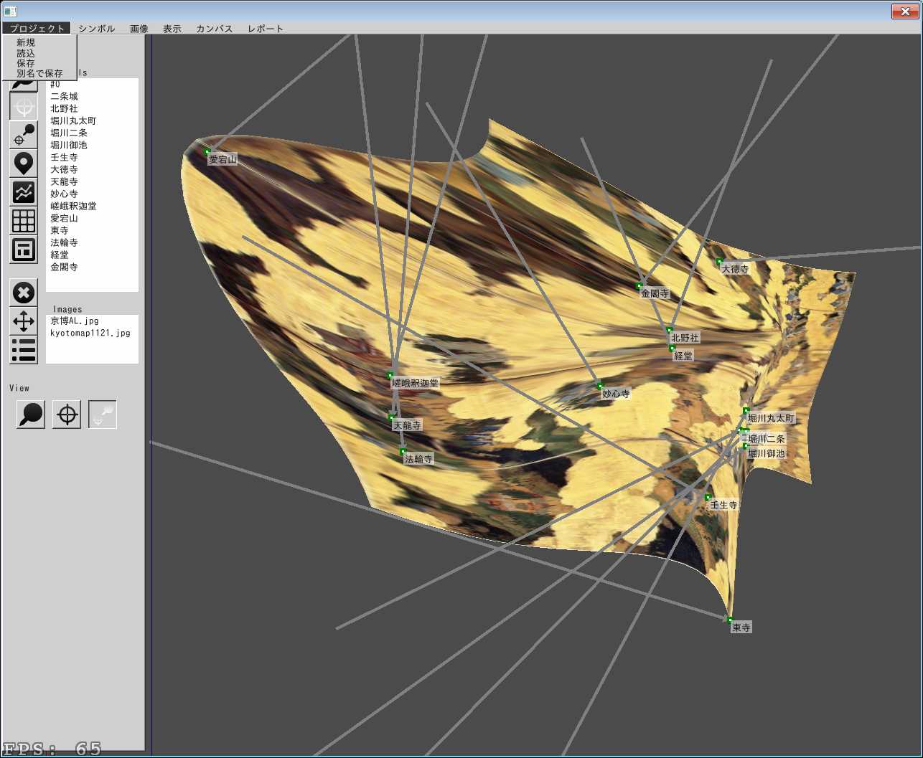Toggle the faded View pin-crosshair button
This screenshot has height=758, width=923.
click(x=103, y=414)
